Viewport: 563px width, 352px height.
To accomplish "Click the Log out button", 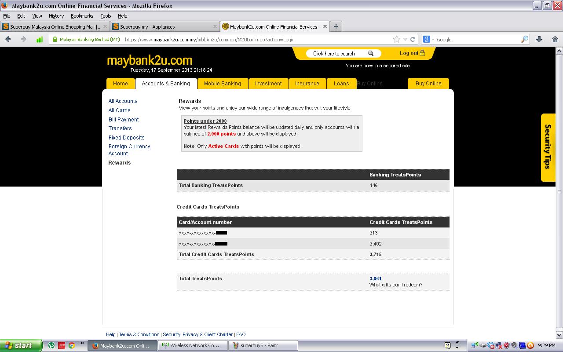I will pyautogui.click(x=412, y=53).
